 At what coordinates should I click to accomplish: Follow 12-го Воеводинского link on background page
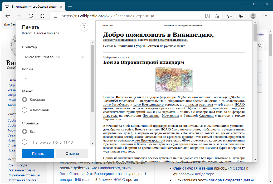[x=102, y=174]
